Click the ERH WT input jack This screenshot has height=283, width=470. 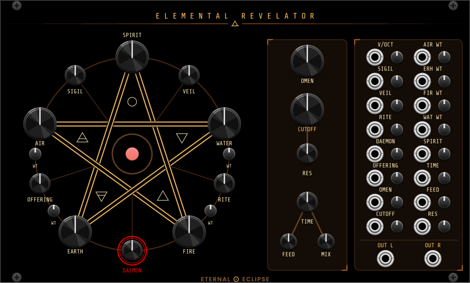422,82
